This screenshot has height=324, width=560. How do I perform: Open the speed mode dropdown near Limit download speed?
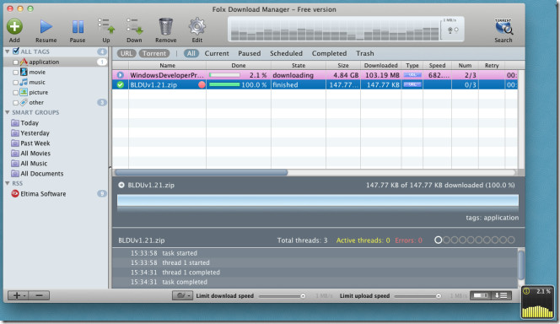182,295
